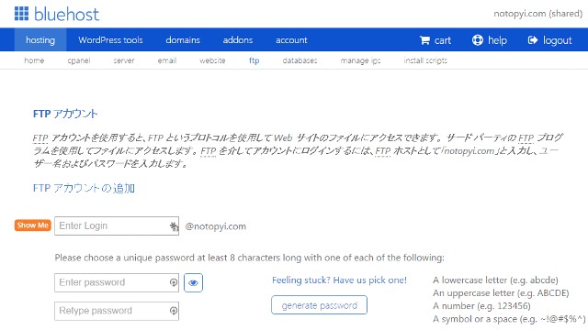
Task: Click 'Feeling stuck? Have us pick one!' text
Action: pyautogui.click(x=339, y=280)
